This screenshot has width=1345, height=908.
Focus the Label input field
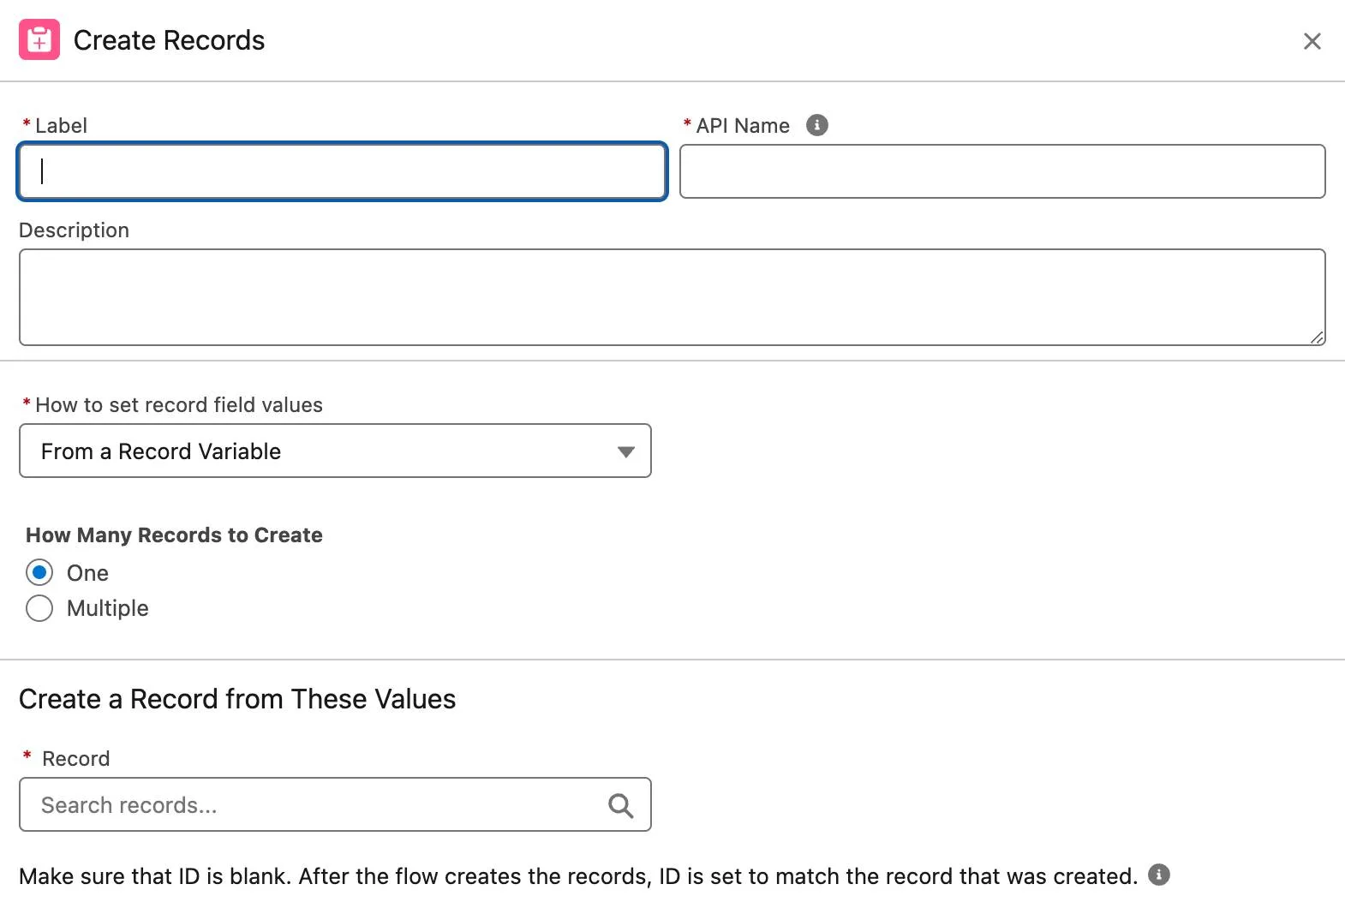click(342, 171)
